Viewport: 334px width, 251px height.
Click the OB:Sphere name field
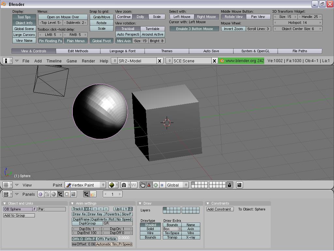(x=18, y=209)
